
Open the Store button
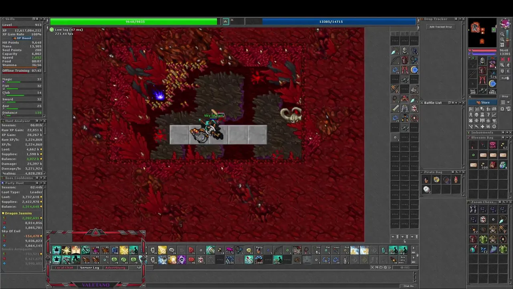[x=483, y=102]
